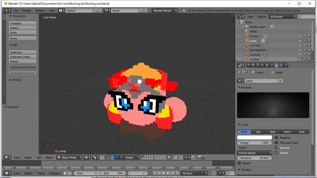
Task: Uncheck the Specular checkbox
Action: click(x=276, y=148)
